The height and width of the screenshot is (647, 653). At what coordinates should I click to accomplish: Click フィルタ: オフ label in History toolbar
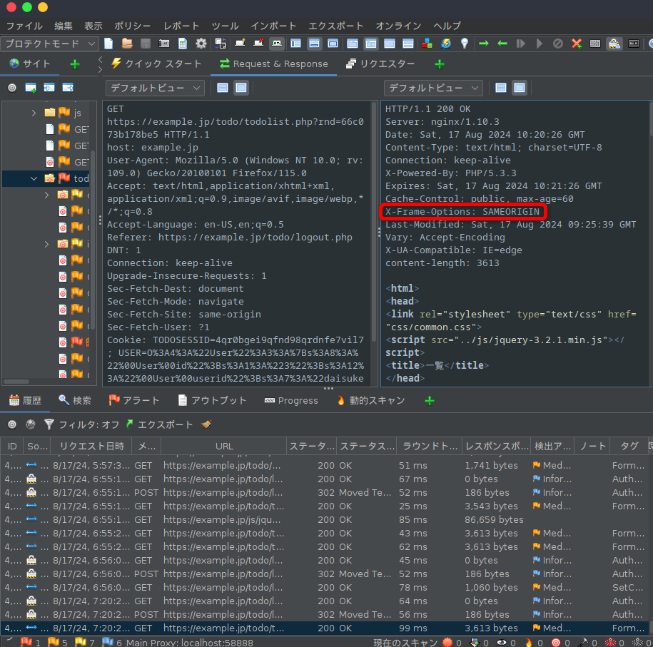click(x=88, y=424)
